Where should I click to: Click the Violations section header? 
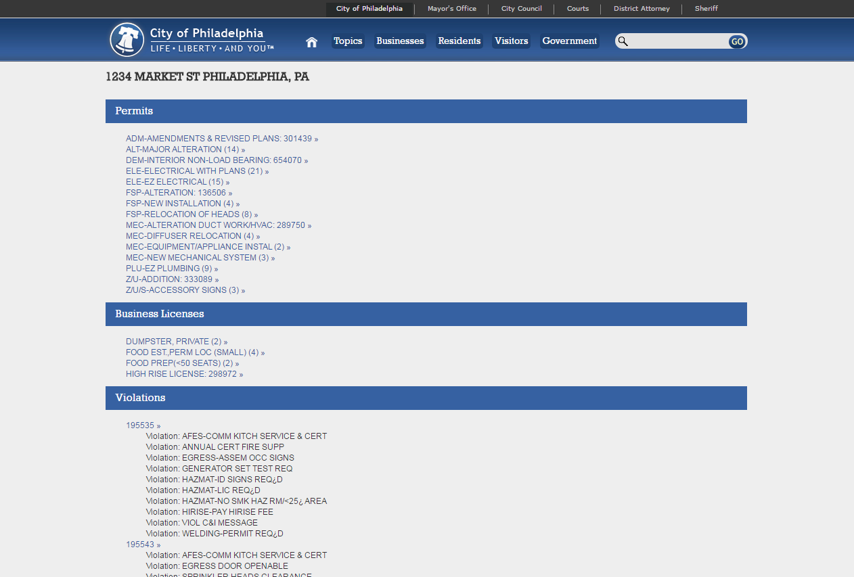click(426, 398)
